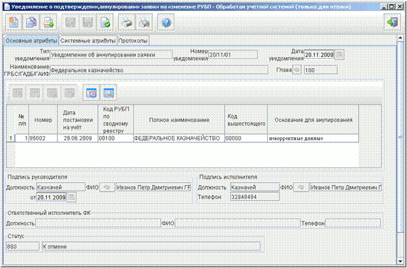407x268 pixels.
Task: Click table settings icon with gear
Action: (x=91, y=92)
